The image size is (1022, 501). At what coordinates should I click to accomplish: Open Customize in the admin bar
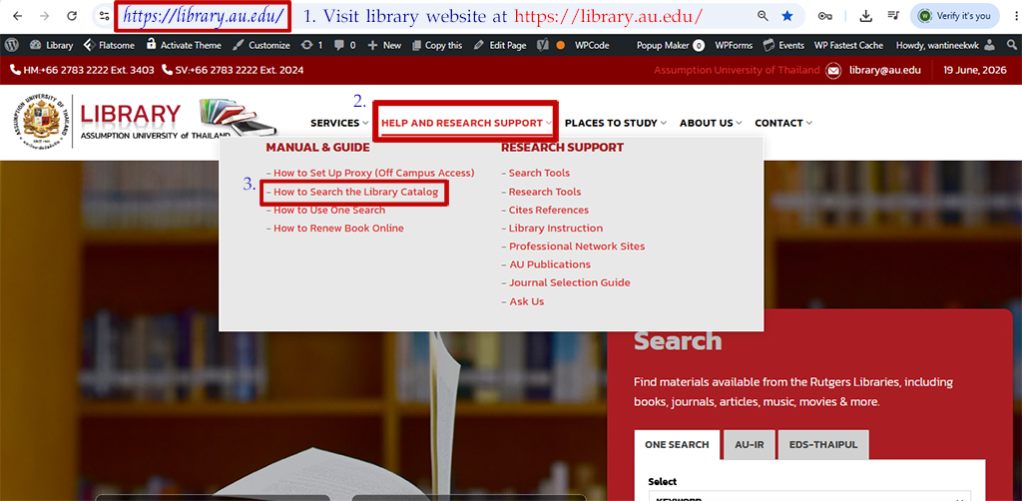[261, 45]
